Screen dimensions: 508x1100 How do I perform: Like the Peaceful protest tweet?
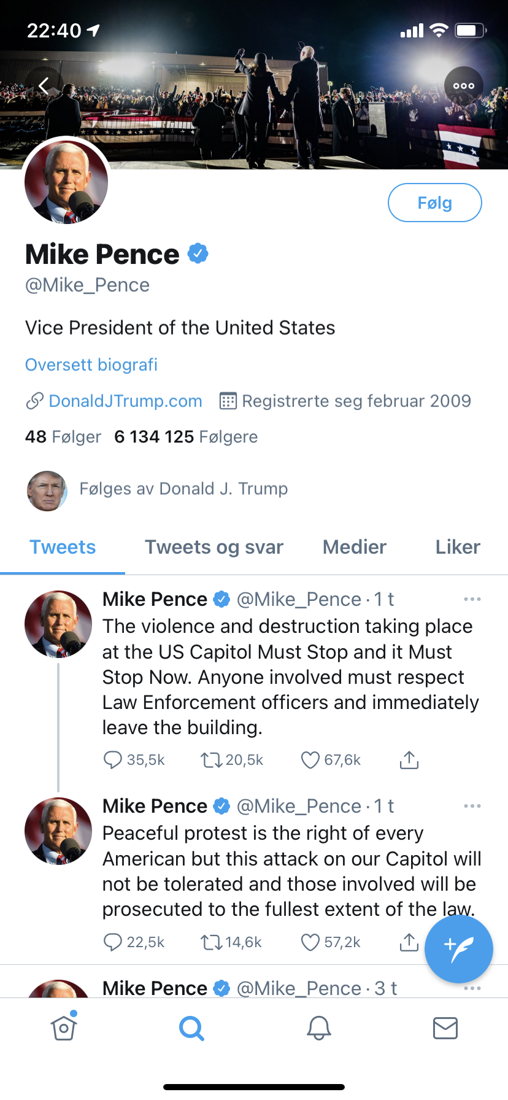point(310,942)
